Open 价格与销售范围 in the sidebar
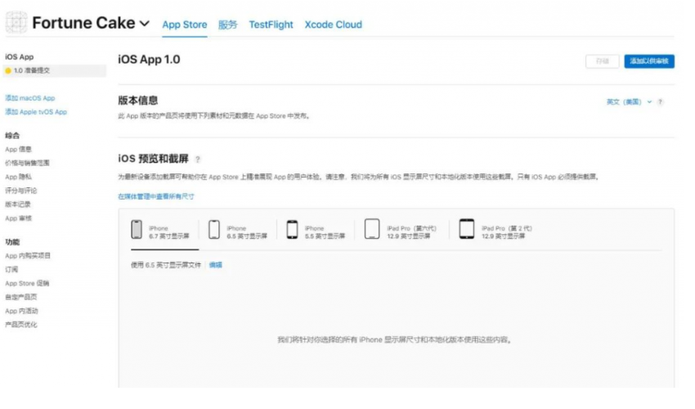 [27, 163]
